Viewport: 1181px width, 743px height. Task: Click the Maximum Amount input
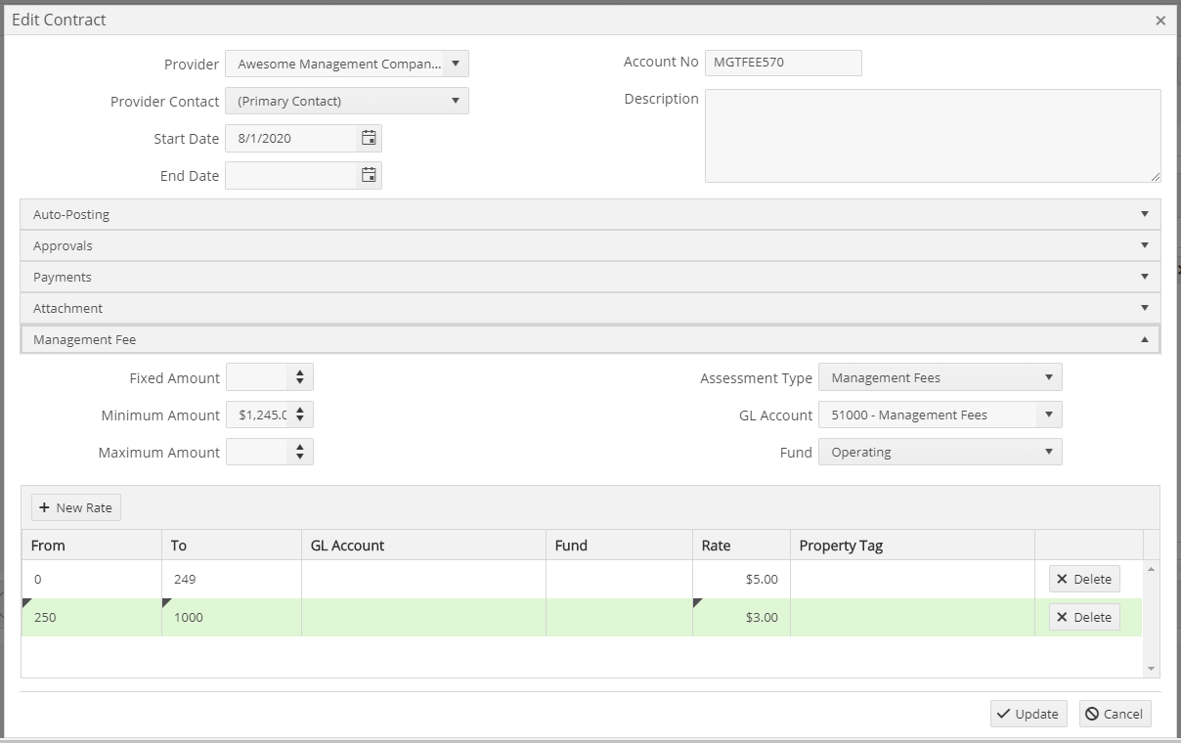258,452
